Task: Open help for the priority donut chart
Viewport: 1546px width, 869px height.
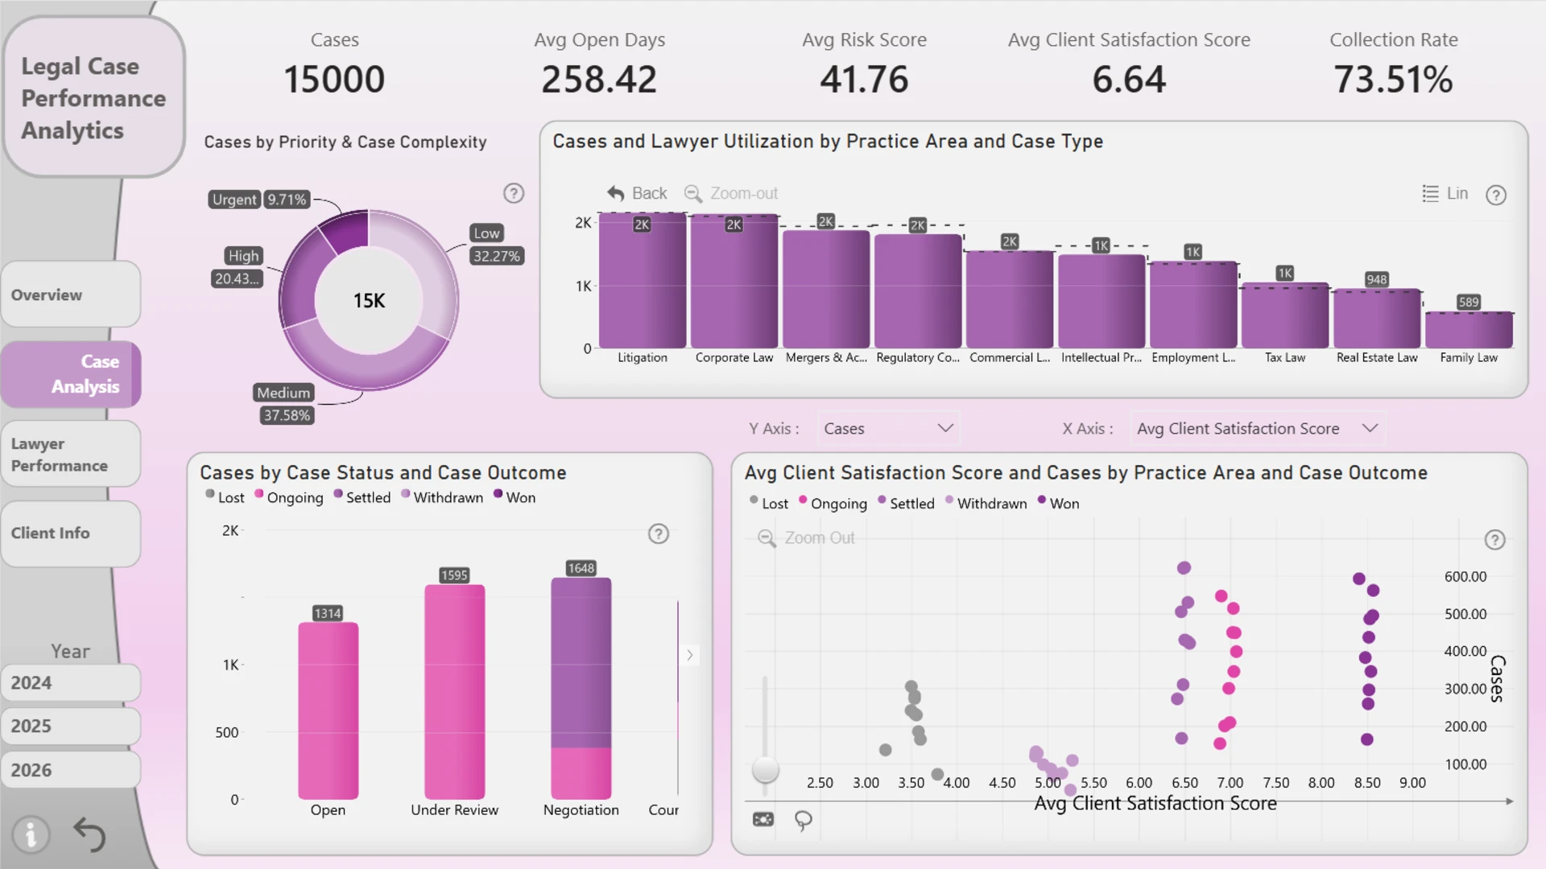Action: pos(514,193)
